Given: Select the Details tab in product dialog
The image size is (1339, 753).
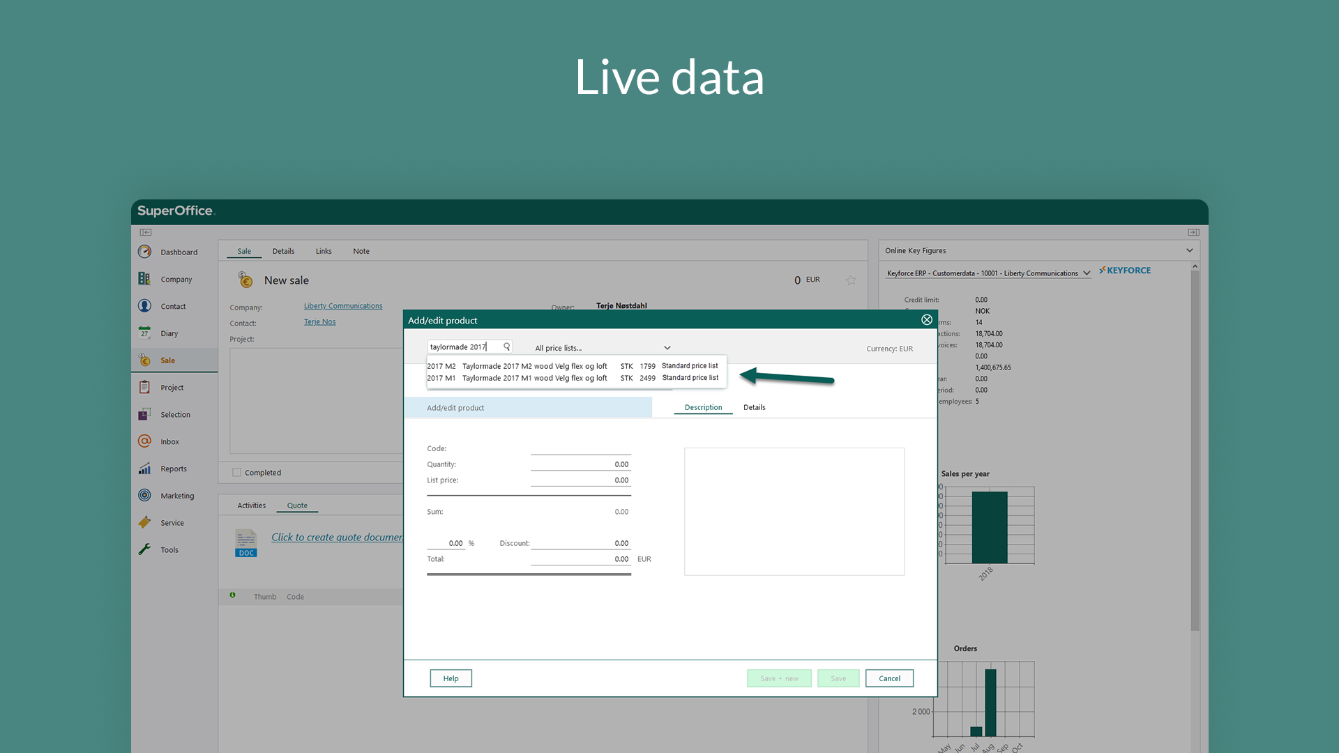Looking at the screenshot, I should 754,407.
